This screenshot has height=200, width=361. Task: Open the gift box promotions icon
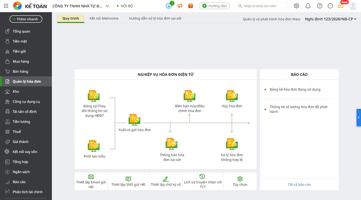pos(191,6)
